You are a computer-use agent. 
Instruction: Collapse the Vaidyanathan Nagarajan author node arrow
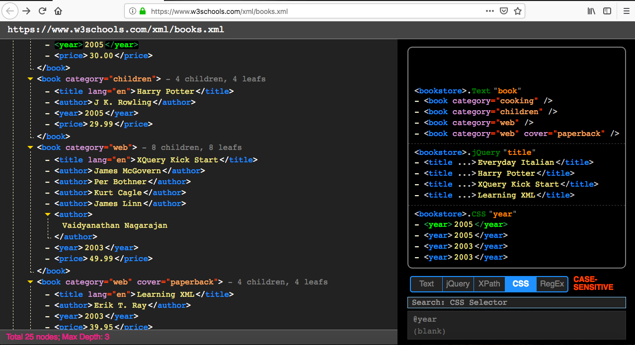[48, 214]
